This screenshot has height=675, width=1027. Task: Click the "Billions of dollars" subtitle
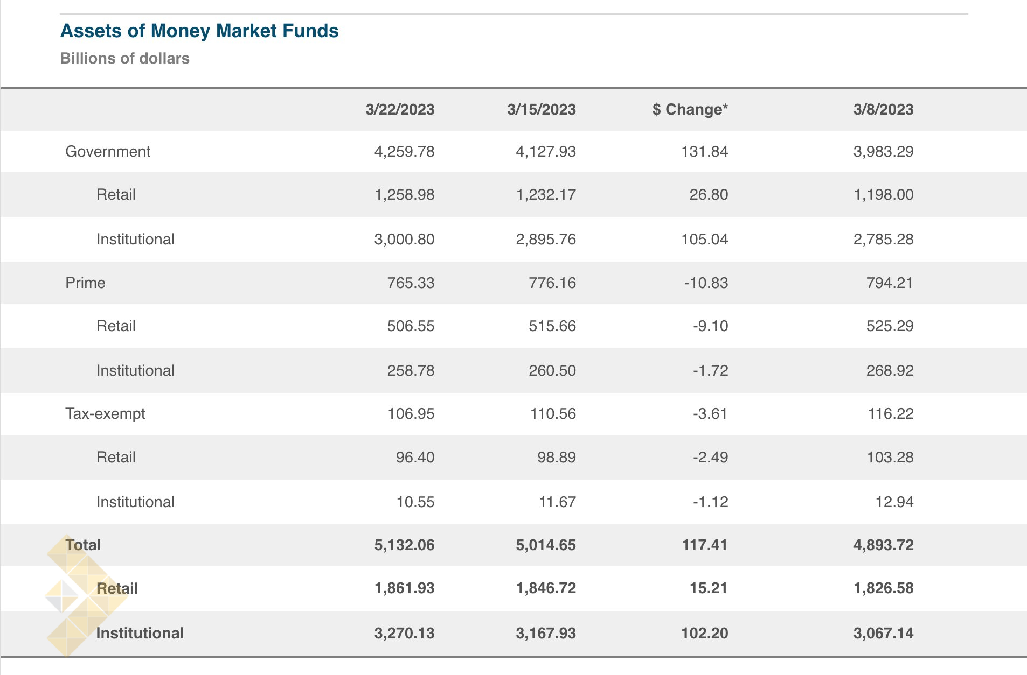pyautogui.click(x=124, y=58)
